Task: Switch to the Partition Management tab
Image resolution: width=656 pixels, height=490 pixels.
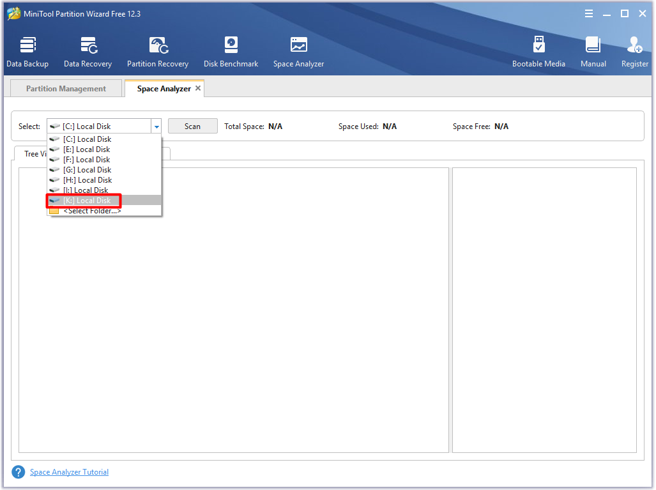Action: [x=66, y=88]
